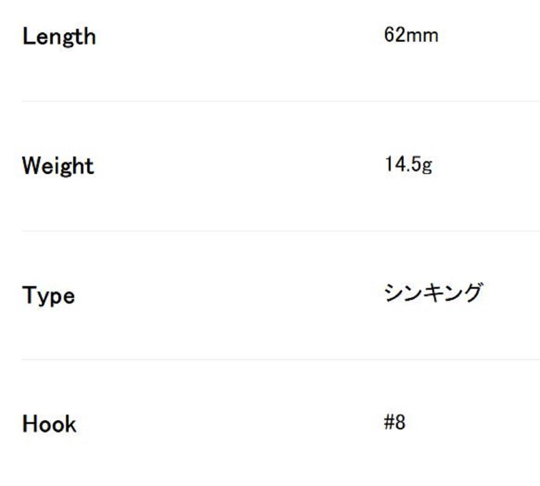Click the capital W in Weight
This screenshot has height=486, width=540.
(31, 166)
